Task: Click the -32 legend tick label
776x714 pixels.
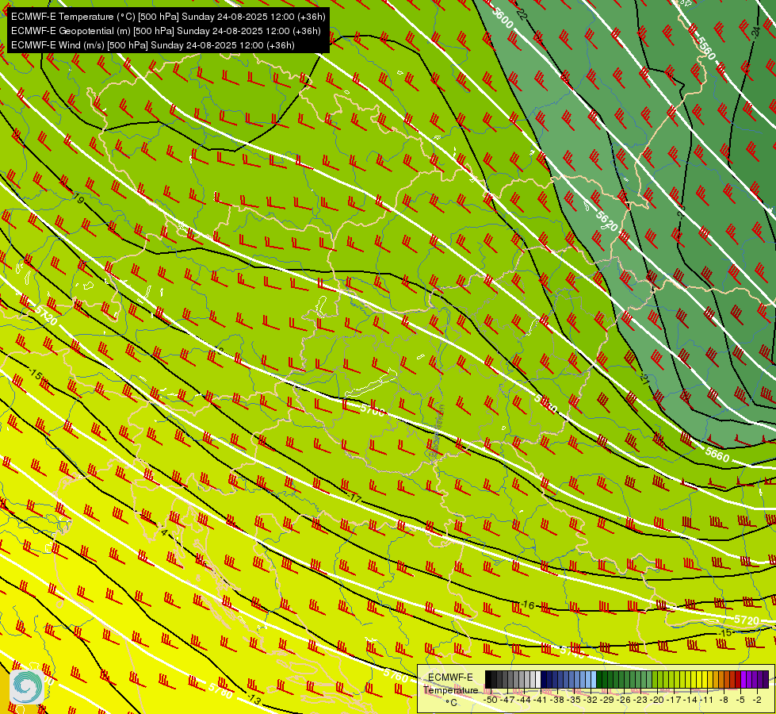Action: [x=591, y=700]
